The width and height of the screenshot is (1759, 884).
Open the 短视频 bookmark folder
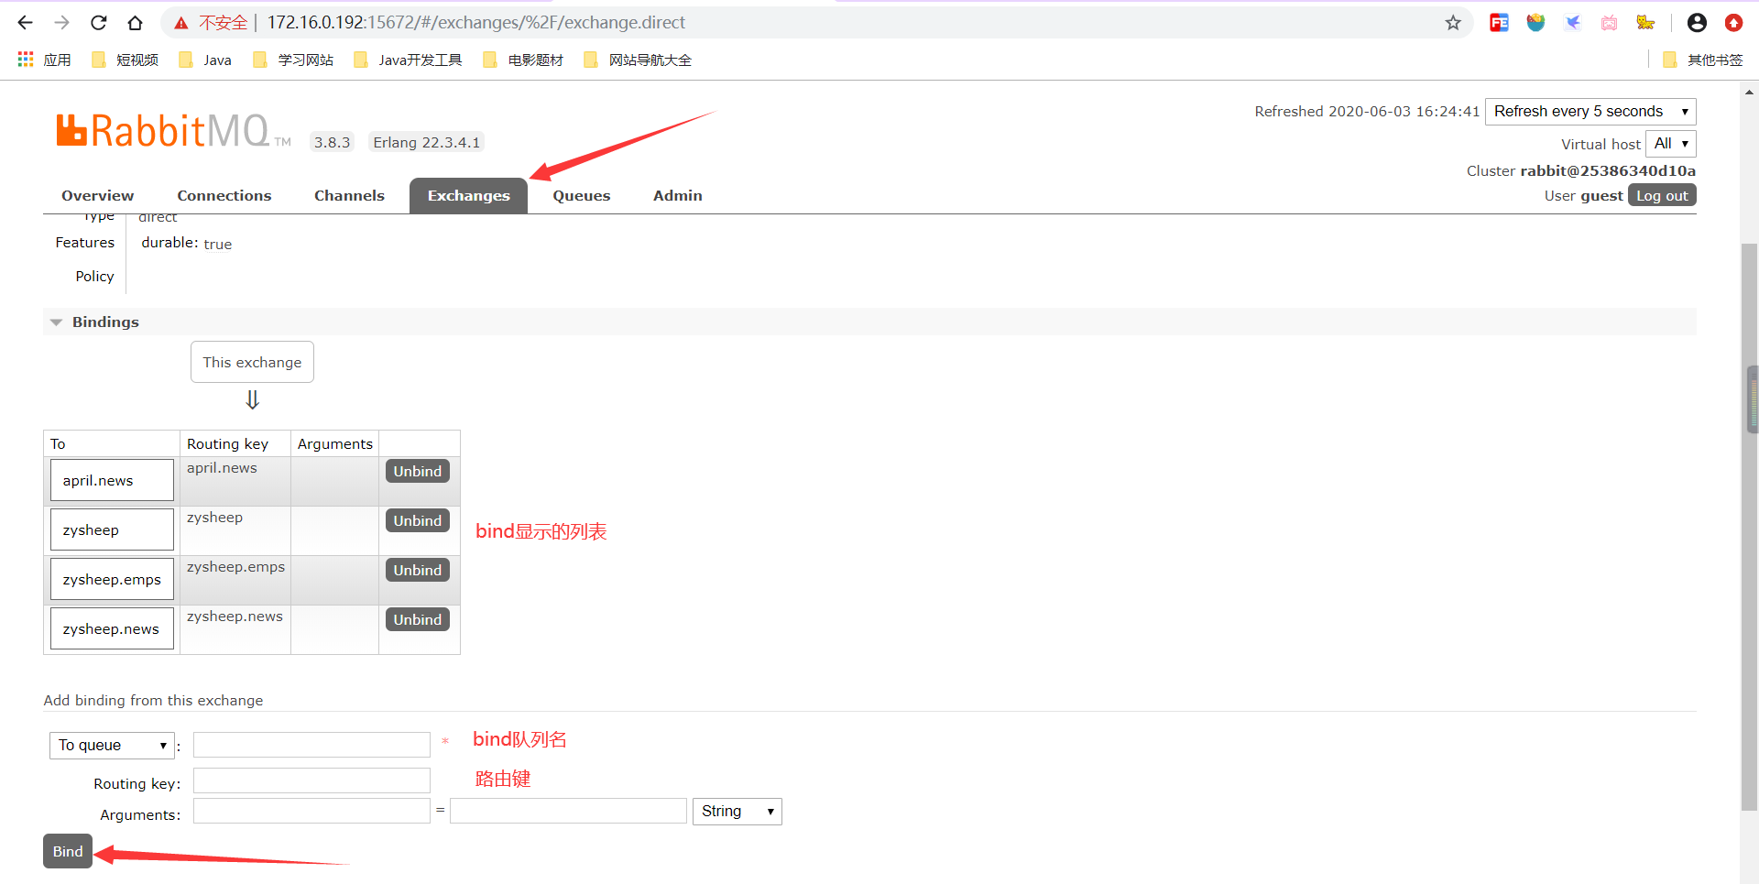126,60
